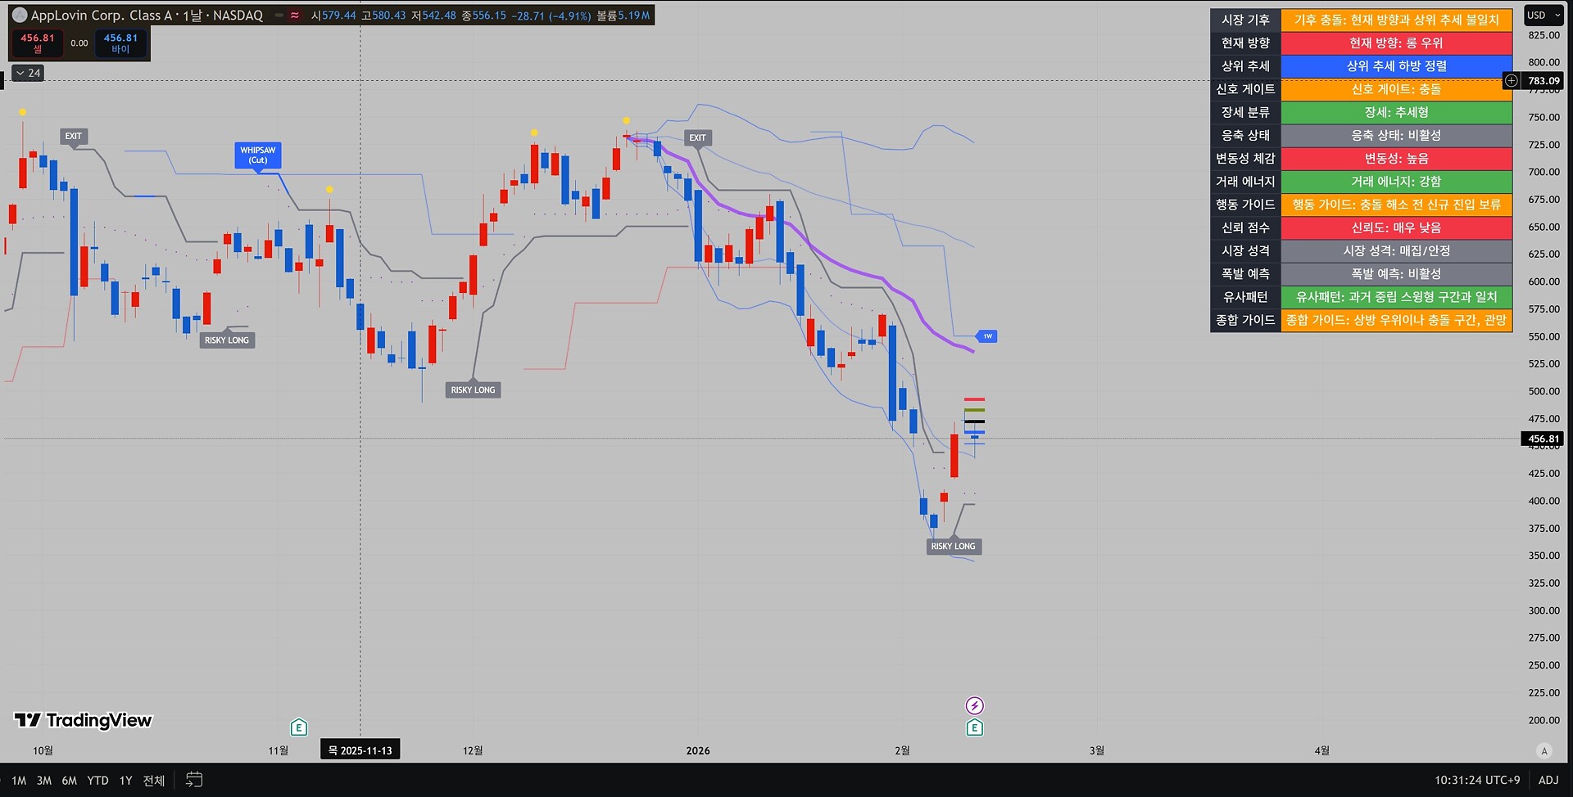Viewport: 1573px width, 797px height.
Task: Click the November earnings E marker
Action: 299,727
